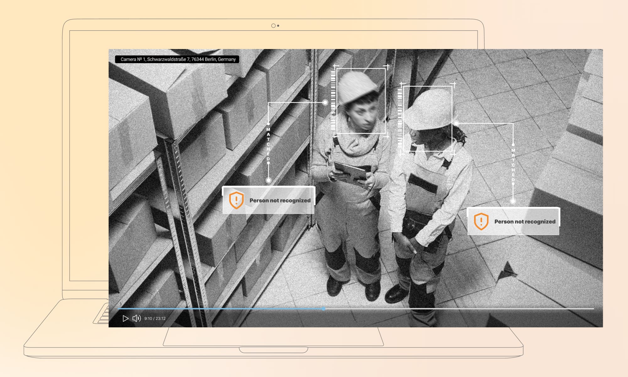Screen dimensions: 628x377
Task: Open the left 'Person not recognized' alert
Action: pos(279,200)
